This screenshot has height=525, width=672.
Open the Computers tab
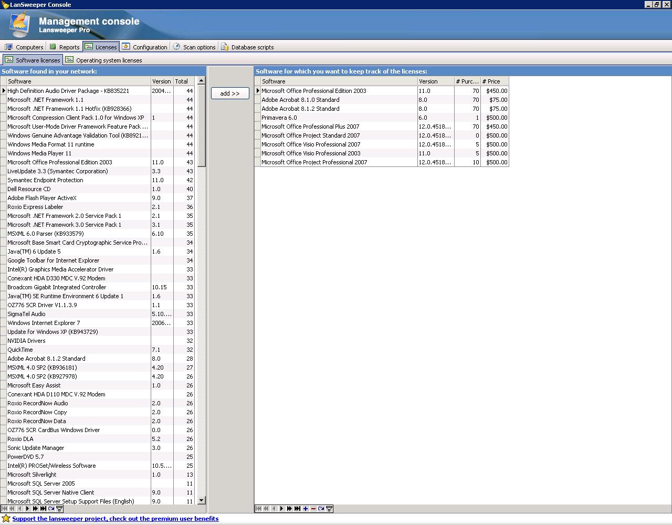(x=24, y=47)
